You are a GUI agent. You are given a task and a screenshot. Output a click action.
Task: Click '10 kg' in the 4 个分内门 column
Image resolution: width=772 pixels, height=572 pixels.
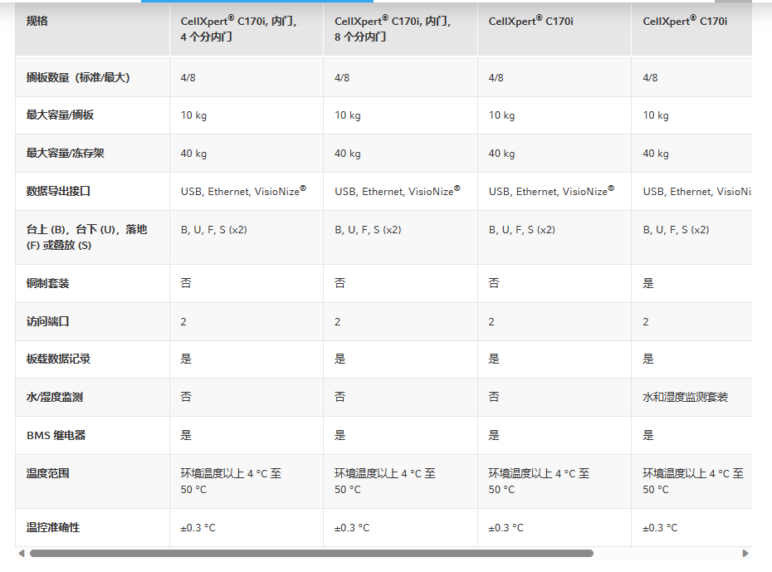point(193,115)
